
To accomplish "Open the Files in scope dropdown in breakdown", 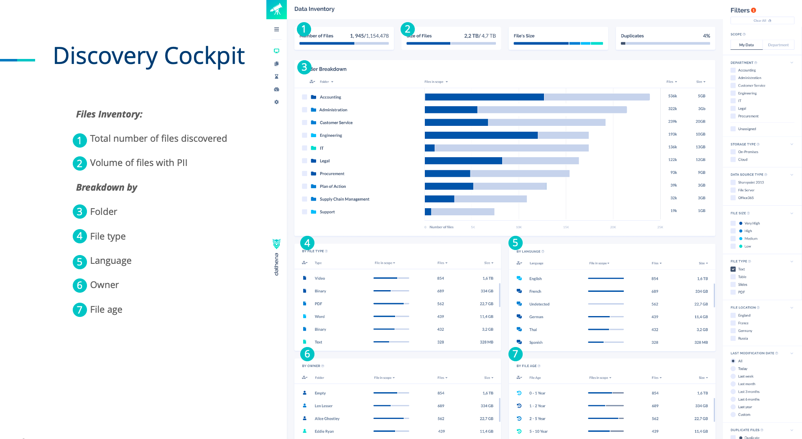I will pyautogui.click(x=436, y=82).
